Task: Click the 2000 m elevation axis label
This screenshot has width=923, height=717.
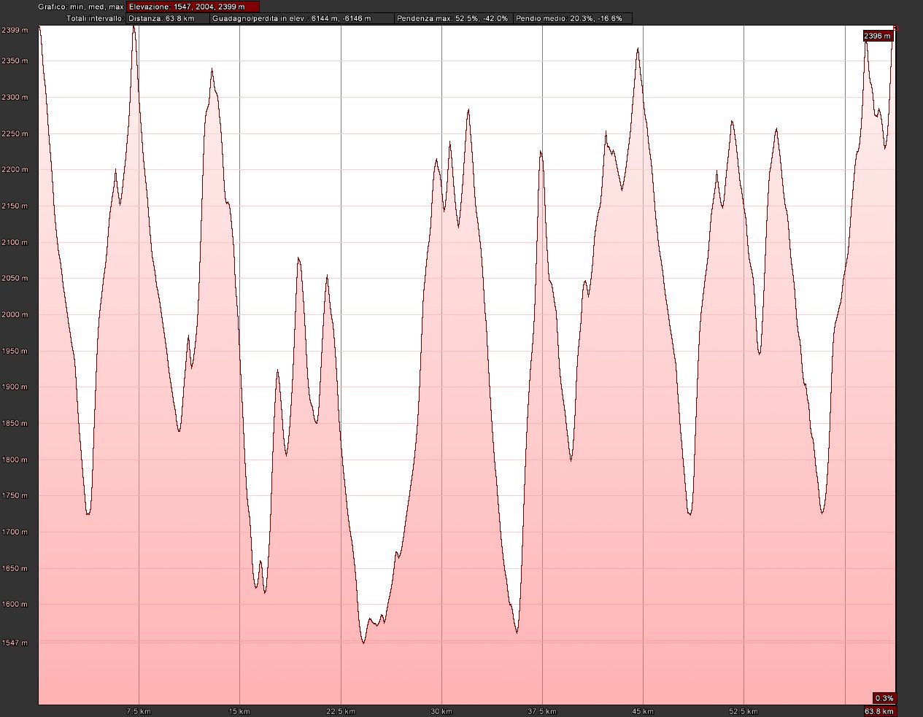Action: (15, 315)
